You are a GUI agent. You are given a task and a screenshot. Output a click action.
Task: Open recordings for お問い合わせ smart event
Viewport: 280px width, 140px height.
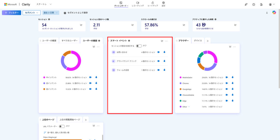click(x=159, y=52)
